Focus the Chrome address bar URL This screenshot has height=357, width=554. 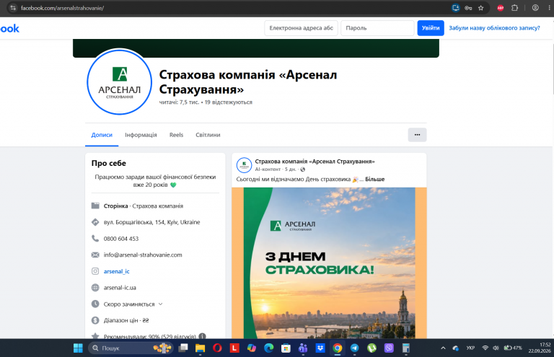coord(62,8)
